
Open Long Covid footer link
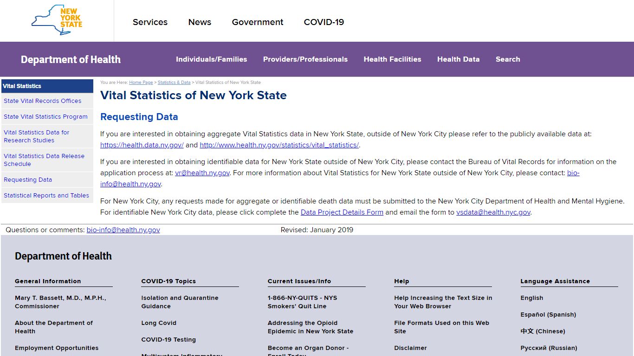point(159,323)
